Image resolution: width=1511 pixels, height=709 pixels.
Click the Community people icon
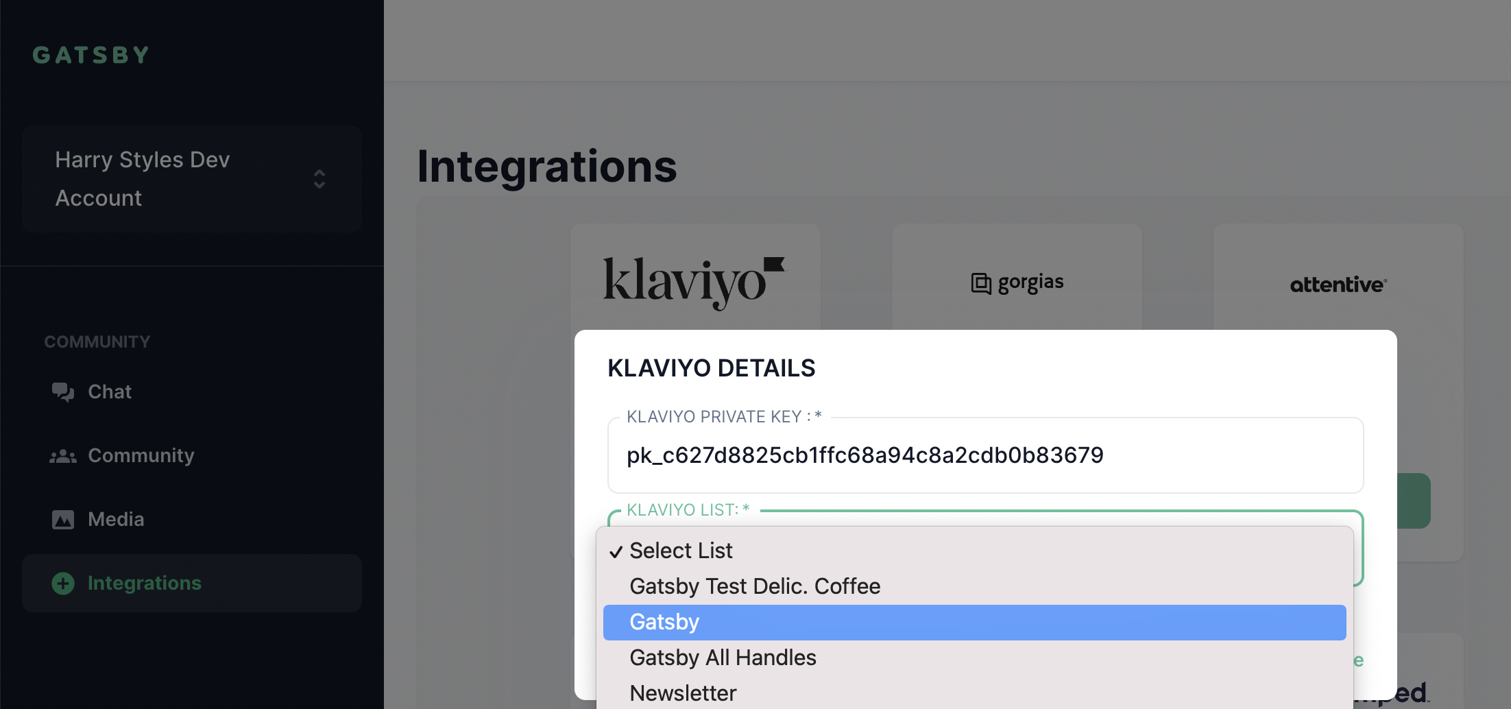tap(63, 456)
